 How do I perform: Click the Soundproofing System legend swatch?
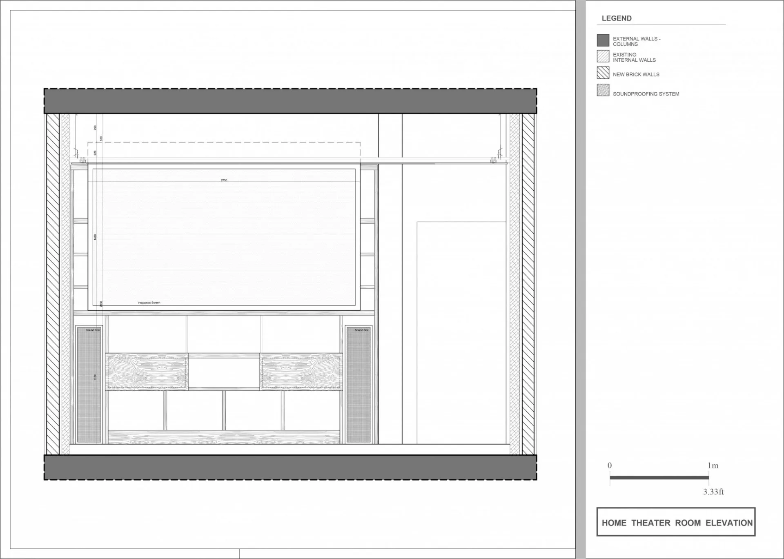click(x=603, y=90)
